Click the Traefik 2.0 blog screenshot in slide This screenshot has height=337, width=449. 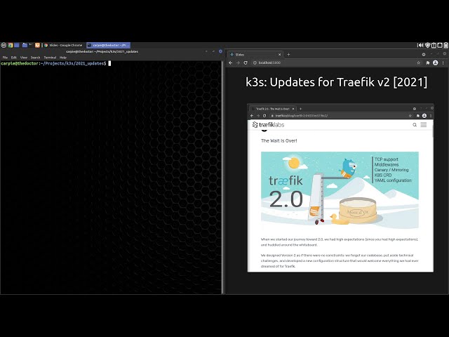coord(340,188)
